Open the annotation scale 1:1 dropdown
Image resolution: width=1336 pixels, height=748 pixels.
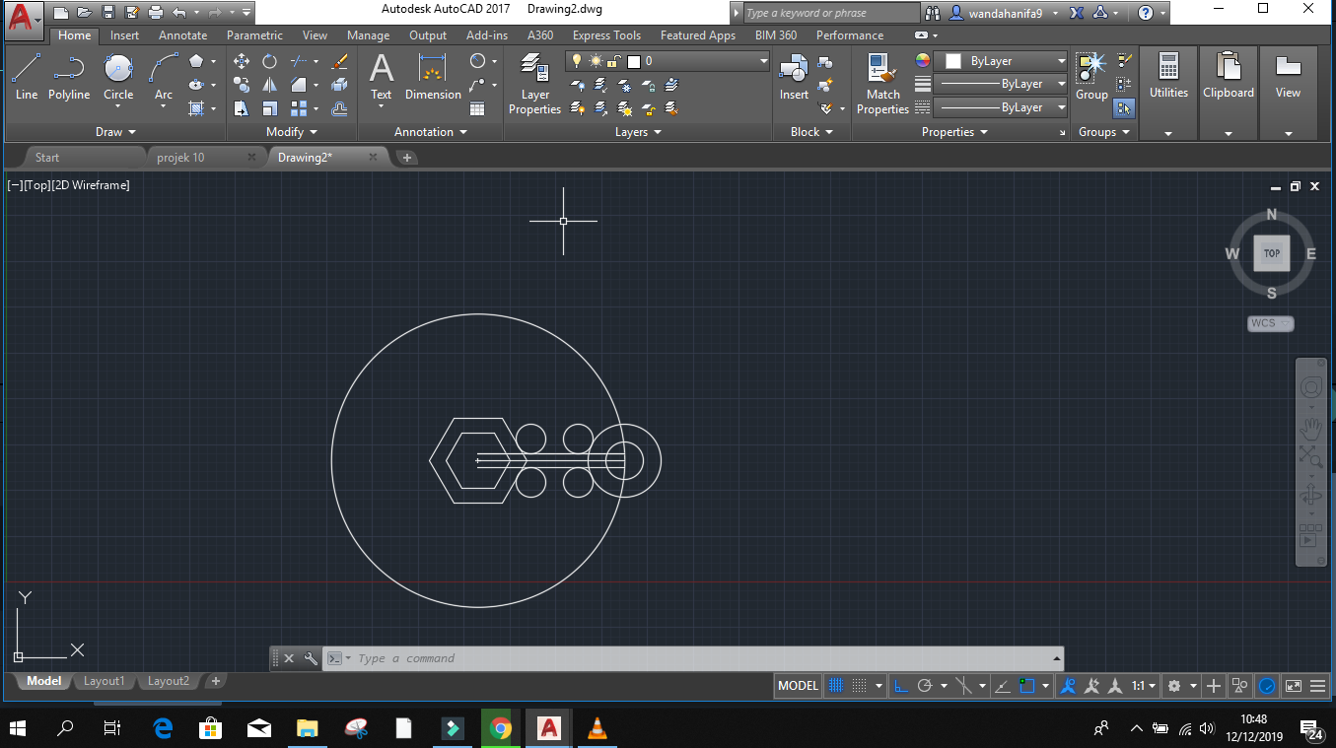pos(1144,685)
